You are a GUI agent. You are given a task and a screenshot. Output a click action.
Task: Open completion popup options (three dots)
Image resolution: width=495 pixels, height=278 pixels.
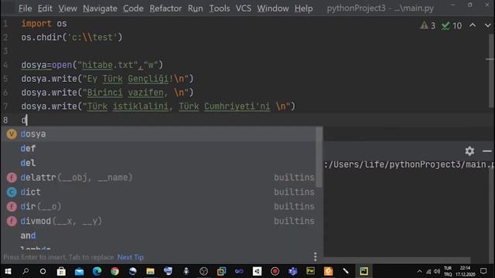tap(315, 257)
